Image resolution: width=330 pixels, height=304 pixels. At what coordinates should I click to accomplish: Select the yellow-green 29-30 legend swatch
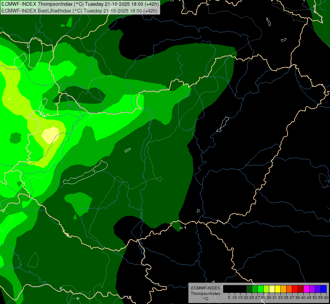tap(266, 289)
